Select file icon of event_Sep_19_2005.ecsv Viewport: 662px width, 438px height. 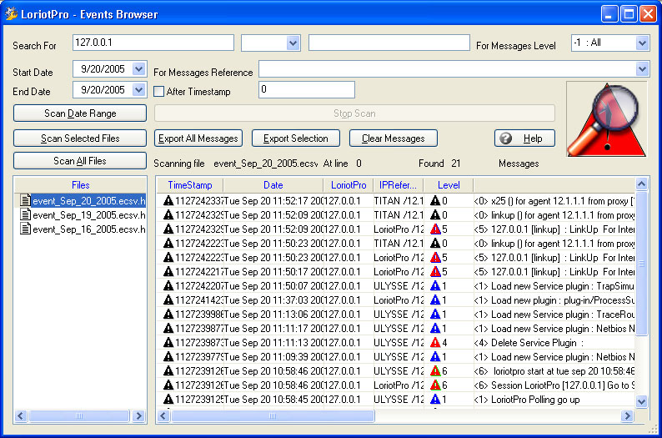(x=26, y=214)
